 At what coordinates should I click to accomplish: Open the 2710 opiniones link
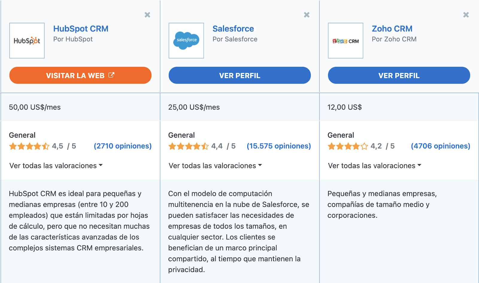123,146
